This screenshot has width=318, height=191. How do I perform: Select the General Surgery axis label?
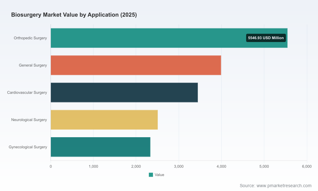pos(33,65)
